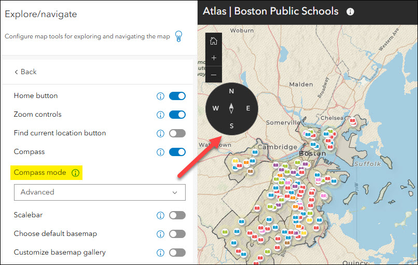418x265 pixels.
Task: Open the Compass mode Advanced dropdown
Action: 100,192
